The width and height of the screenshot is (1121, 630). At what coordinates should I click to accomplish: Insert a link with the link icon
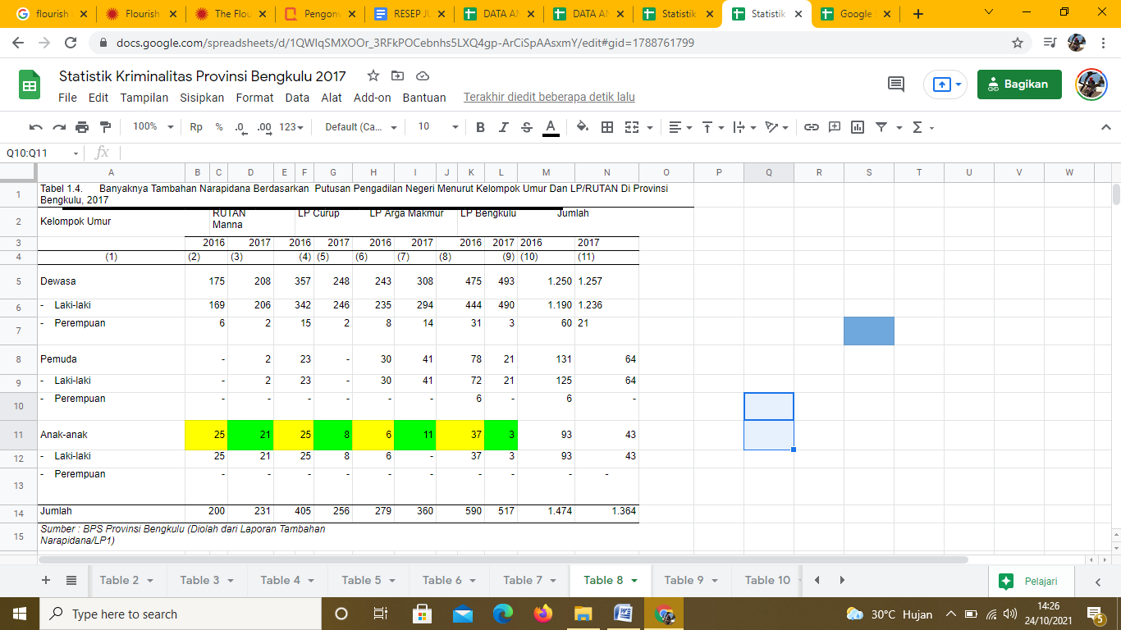pyautogui.click(x=812, y=127)
